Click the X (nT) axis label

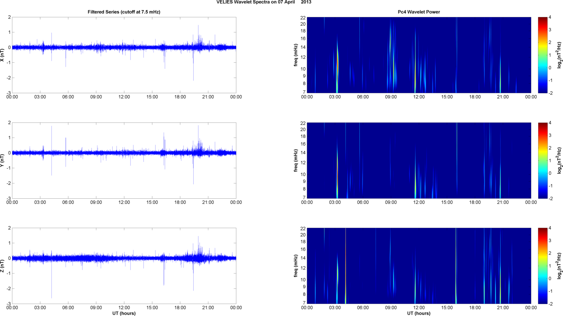3,55
